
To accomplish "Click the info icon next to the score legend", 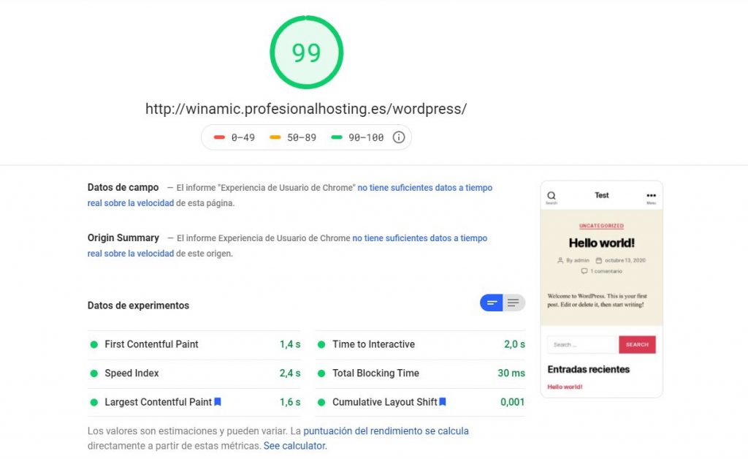I will [399, 137].
